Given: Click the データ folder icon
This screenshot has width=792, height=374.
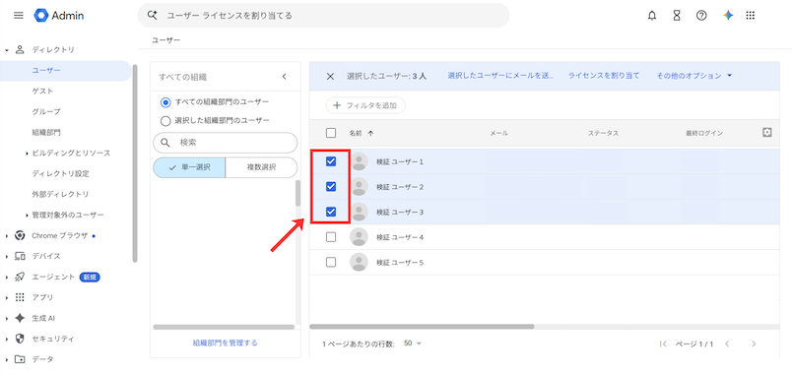Looking at the screenshot, I should (x=20, y=359).
